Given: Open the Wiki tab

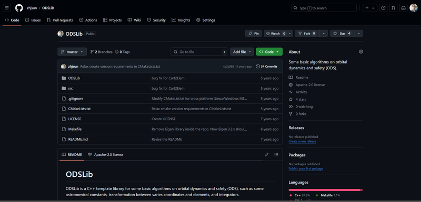Looking at the screenshot, I should coord(134,20).
